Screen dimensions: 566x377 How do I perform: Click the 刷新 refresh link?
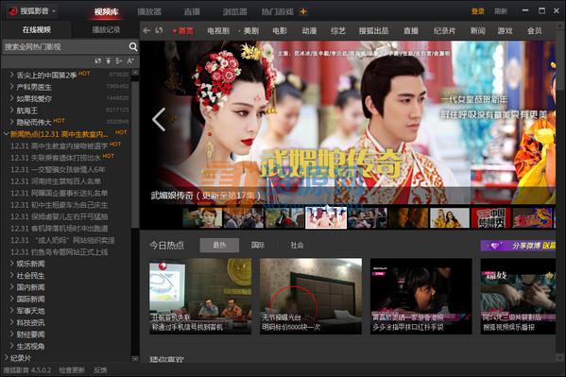tap(501, 11)
